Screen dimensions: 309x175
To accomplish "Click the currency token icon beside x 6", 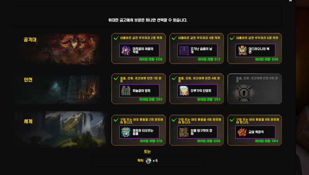I will [x=149, y=161].
